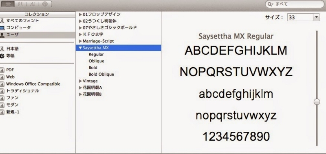326x154 pixels.
Task: Select the PDF collection label
Action: 10,70
